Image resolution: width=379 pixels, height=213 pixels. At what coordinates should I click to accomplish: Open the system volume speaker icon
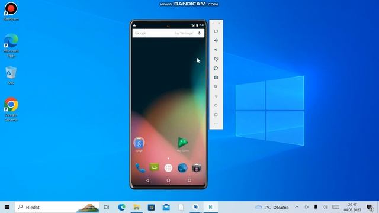(325, 207)
